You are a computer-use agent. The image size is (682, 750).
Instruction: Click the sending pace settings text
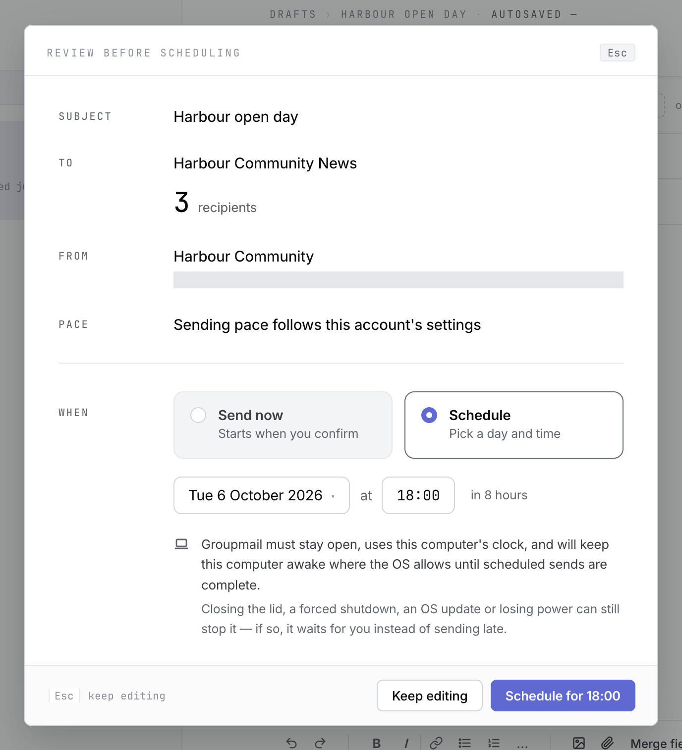coord(327,325)
